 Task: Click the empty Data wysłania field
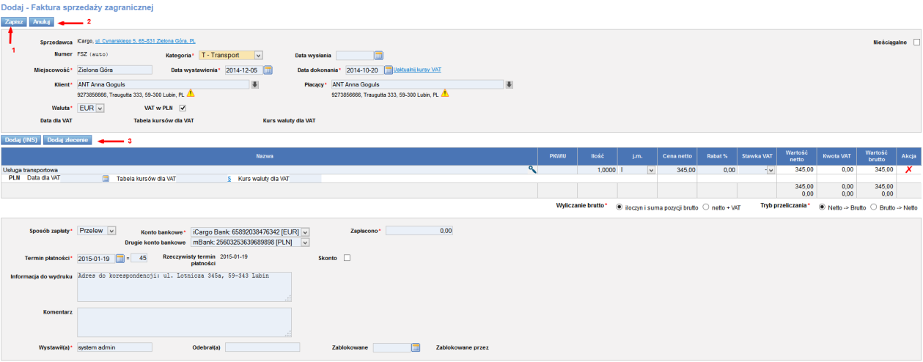pos(355,55)
